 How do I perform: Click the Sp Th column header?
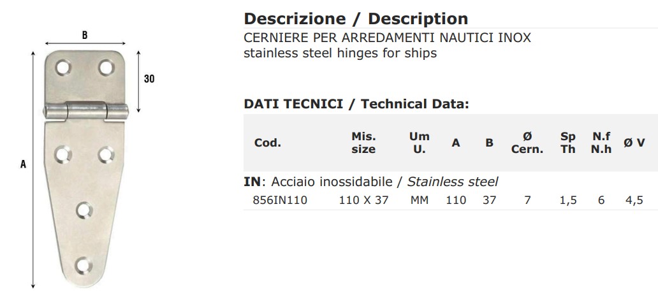(567, 143)
